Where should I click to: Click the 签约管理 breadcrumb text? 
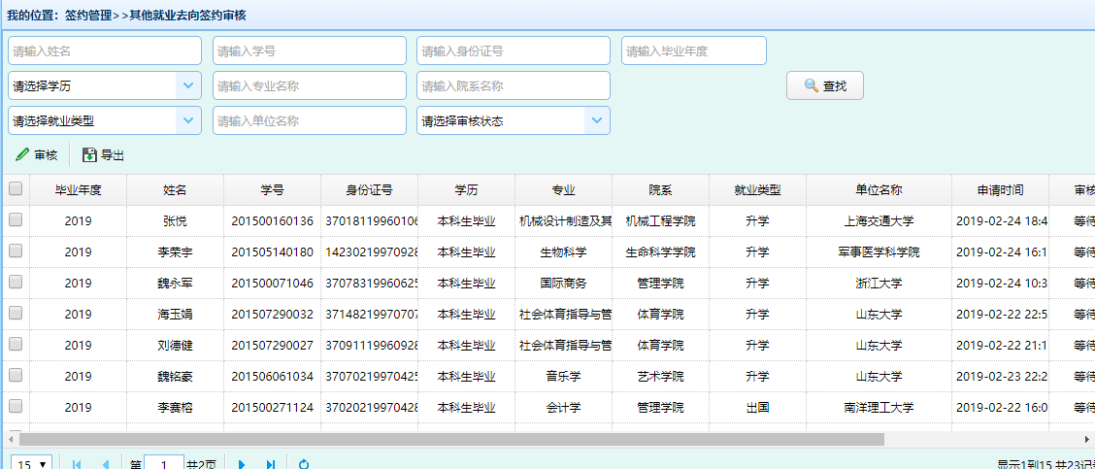point(87,16)
